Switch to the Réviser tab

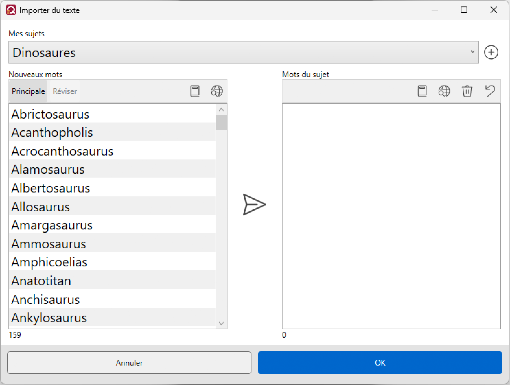click(x=65, y=91)
